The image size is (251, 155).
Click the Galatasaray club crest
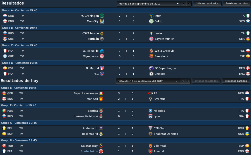(101, 146)
